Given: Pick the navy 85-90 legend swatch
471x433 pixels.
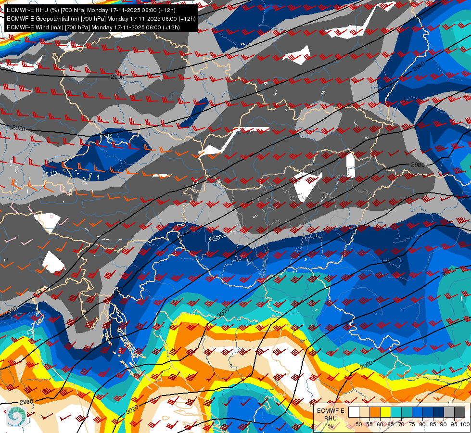Looking at the screenshot, I should click(x=439, y=412).
